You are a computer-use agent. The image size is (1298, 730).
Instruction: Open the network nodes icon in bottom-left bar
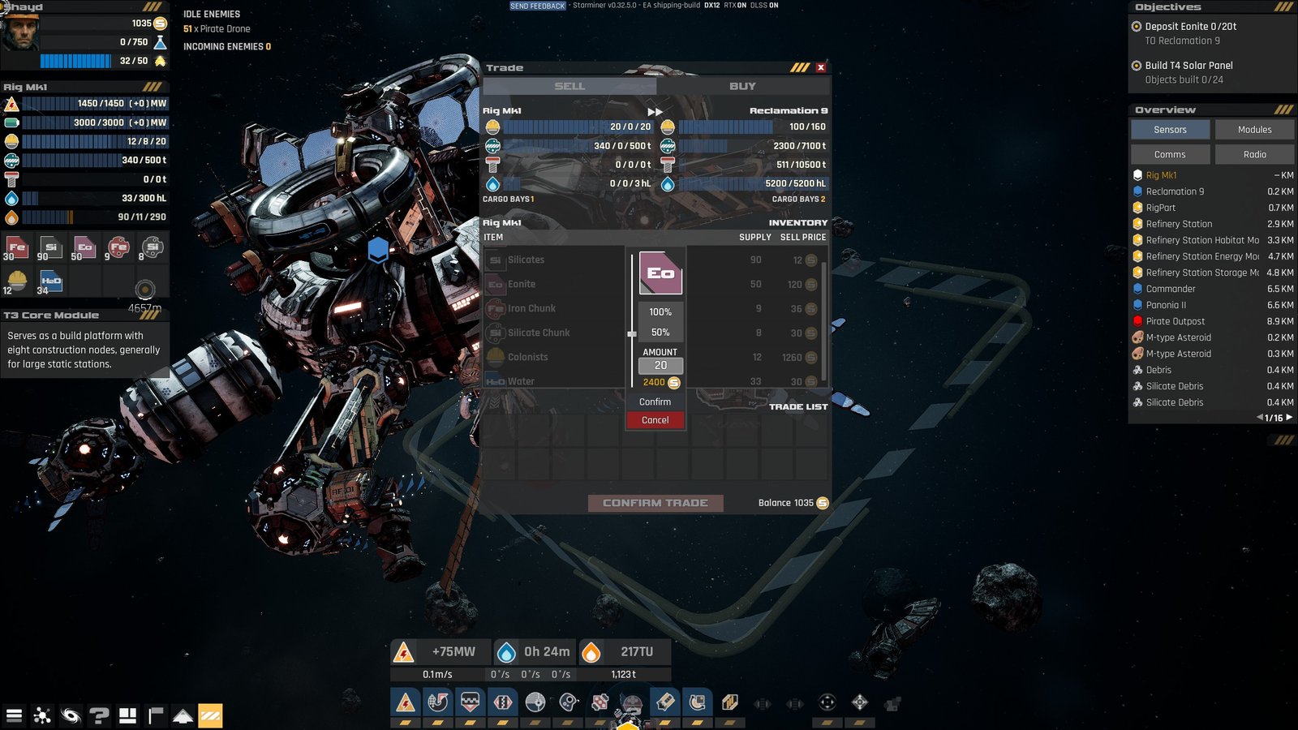[42, 715]
